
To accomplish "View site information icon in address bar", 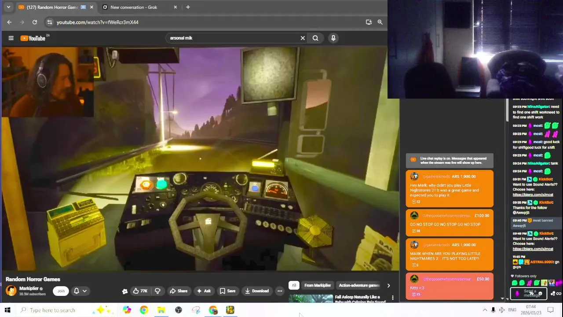I will [x=49, y=22].
